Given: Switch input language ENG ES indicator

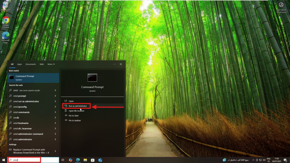Looking at the screenshot, I should [x=268, y=160].
